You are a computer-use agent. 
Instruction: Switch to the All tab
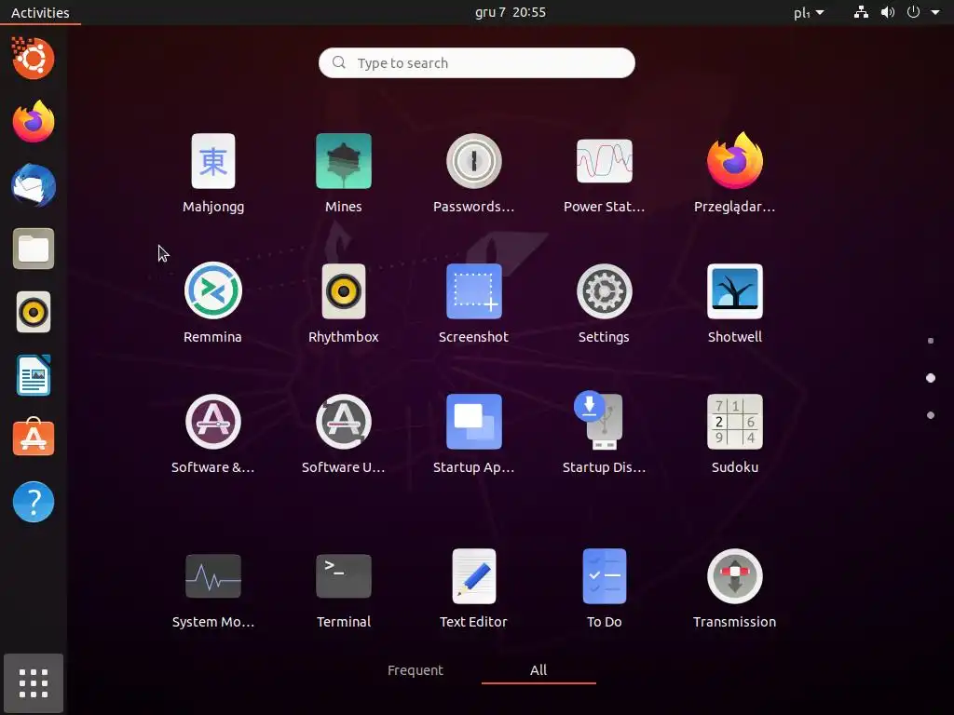(x=538, y=670)
